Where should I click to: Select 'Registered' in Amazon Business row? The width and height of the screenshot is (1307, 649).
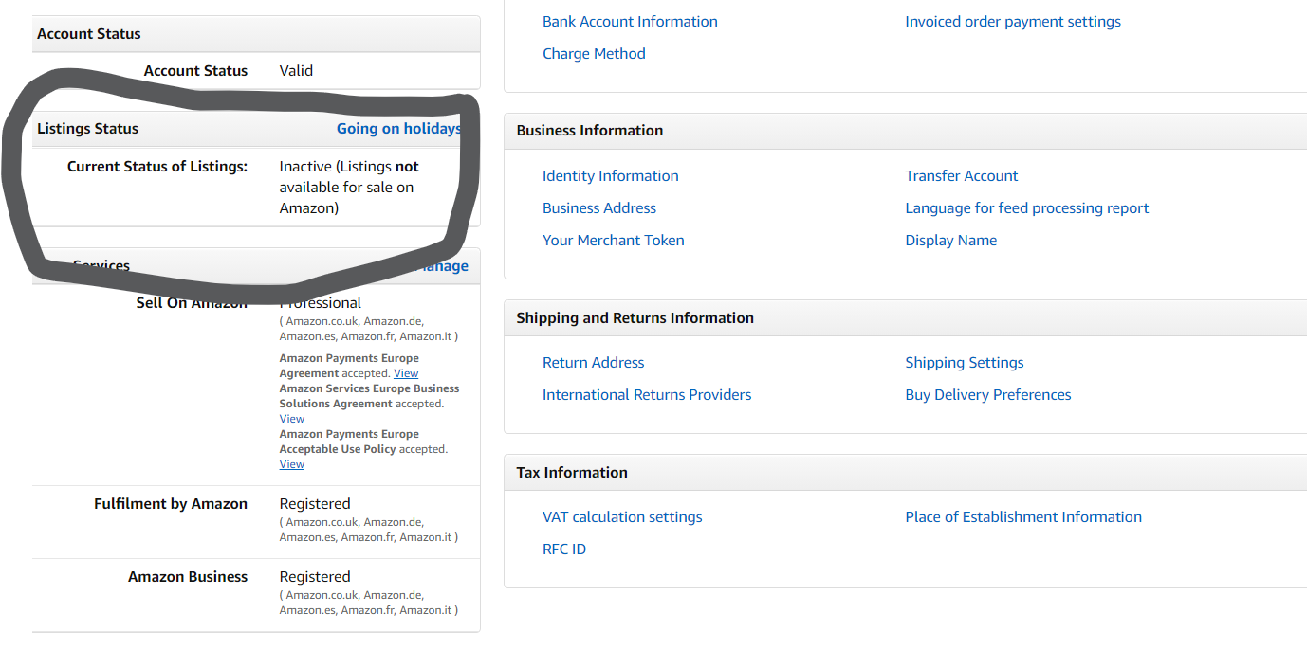pyautogui.click(x=315, y=576)
